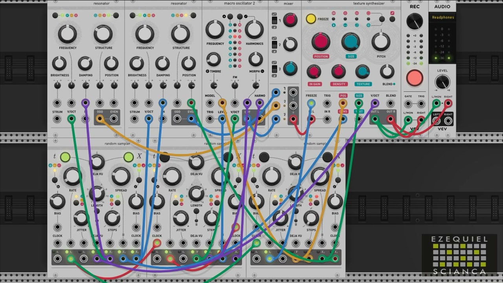Click left random sampler t1 output jack
Viewport: 503px width, 283px height.
tap(57, 259)
